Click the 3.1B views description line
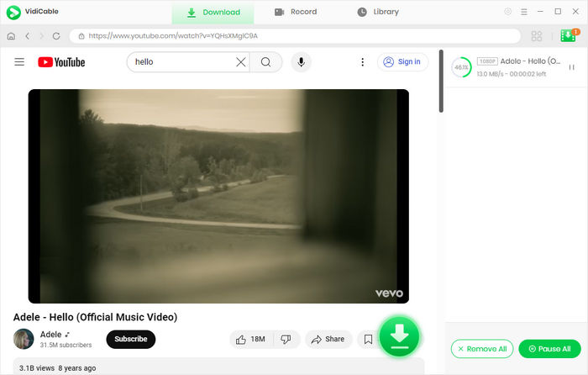Image resolution: width=588 pixels, height=375 pixels. [58, 368]
